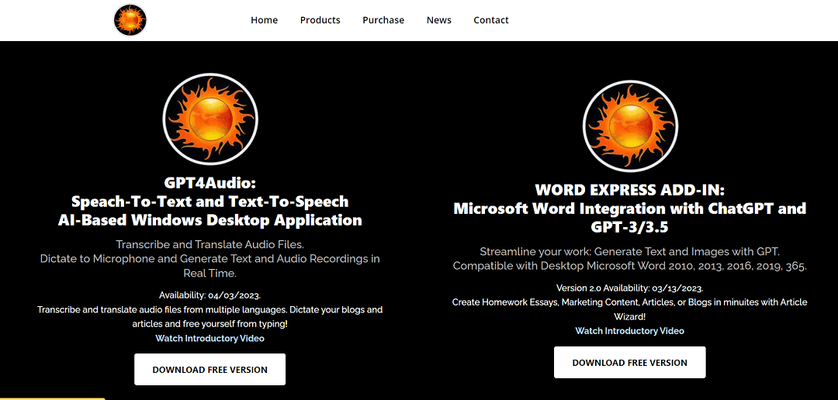
Task: Download free version of Word Express Add-In
Action: pos(629,363)
